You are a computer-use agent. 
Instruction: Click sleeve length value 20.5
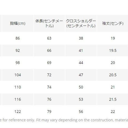click(113, 75)
